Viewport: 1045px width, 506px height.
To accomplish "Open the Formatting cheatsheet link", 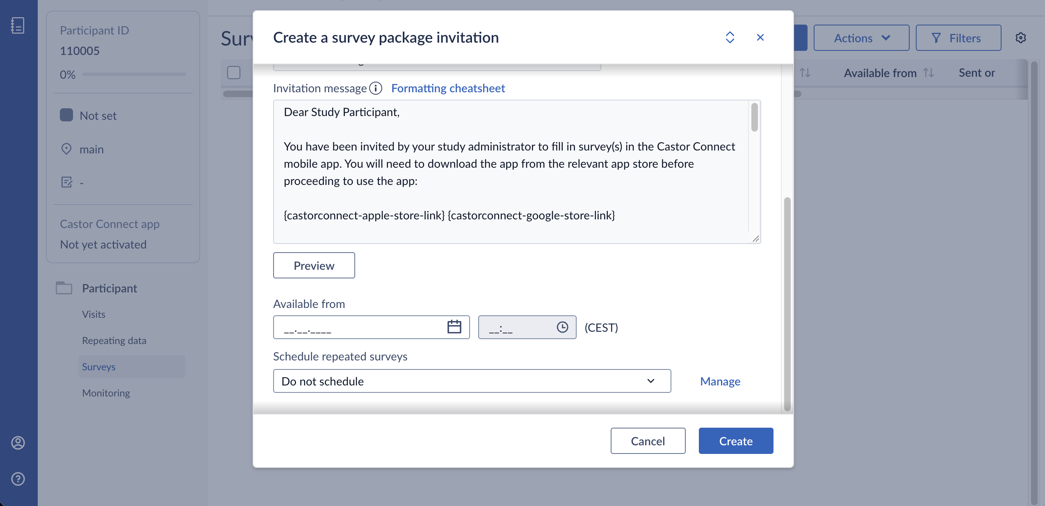I will pyautogui.click(x=448, y=88).
